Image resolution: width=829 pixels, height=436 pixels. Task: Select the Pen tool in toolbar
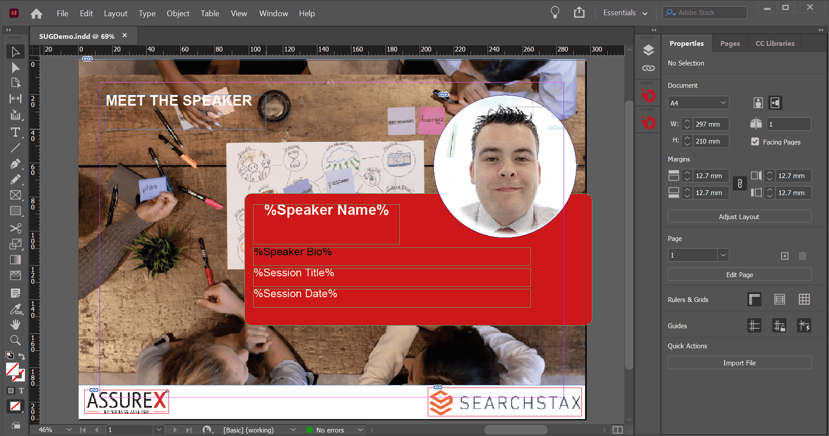coord(15,164)
